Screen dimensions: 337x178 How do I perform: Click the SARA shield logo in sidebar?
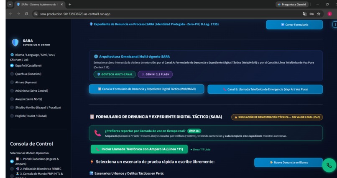15,43
